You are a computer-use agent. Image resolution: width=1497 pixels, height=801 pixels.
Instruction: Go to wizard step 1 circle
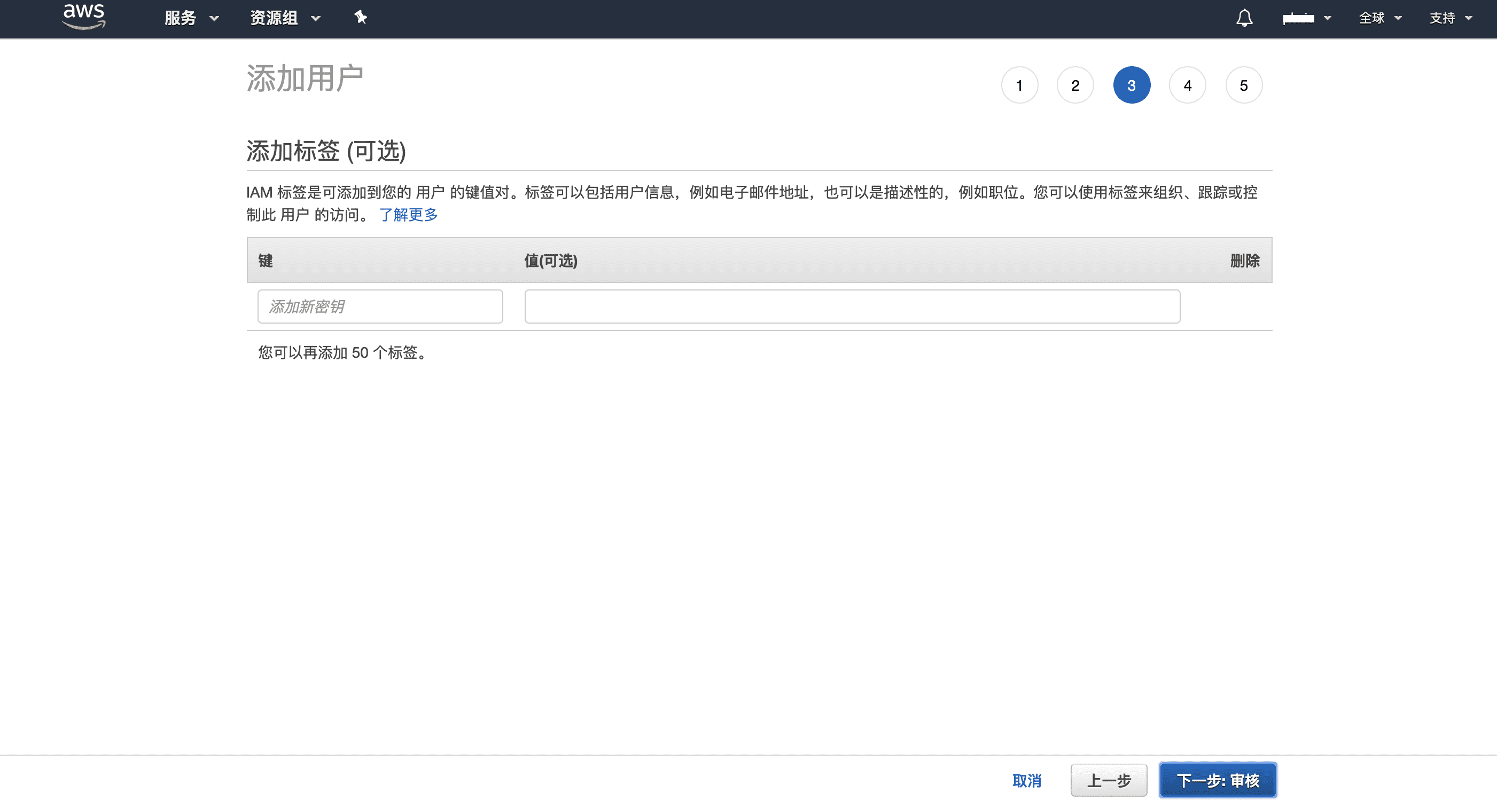[x=1019, y=85]
